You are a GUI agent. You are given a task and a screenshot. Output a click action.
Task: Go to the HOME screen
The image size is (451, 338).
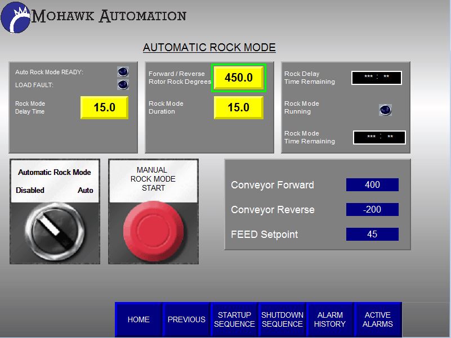[x=139, y=319]
